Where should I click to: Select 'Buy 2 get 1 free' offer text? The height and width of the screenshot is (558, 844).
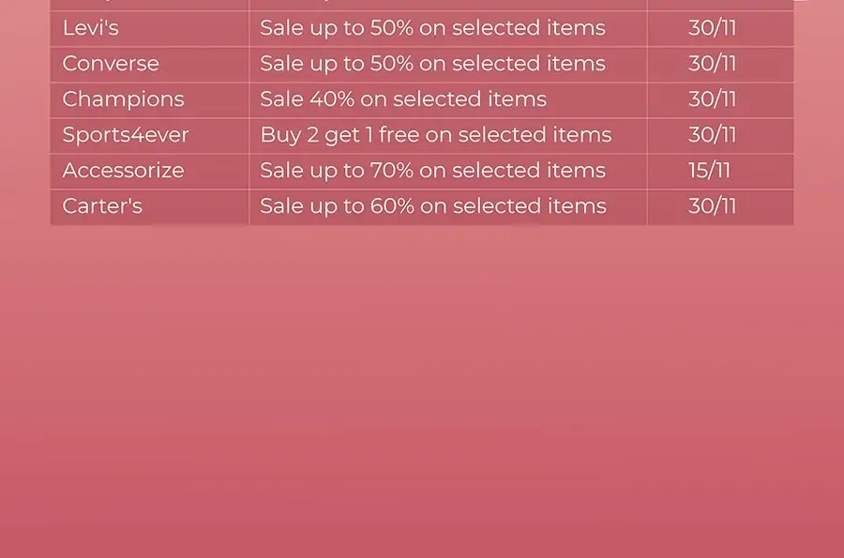coord(436,135)
